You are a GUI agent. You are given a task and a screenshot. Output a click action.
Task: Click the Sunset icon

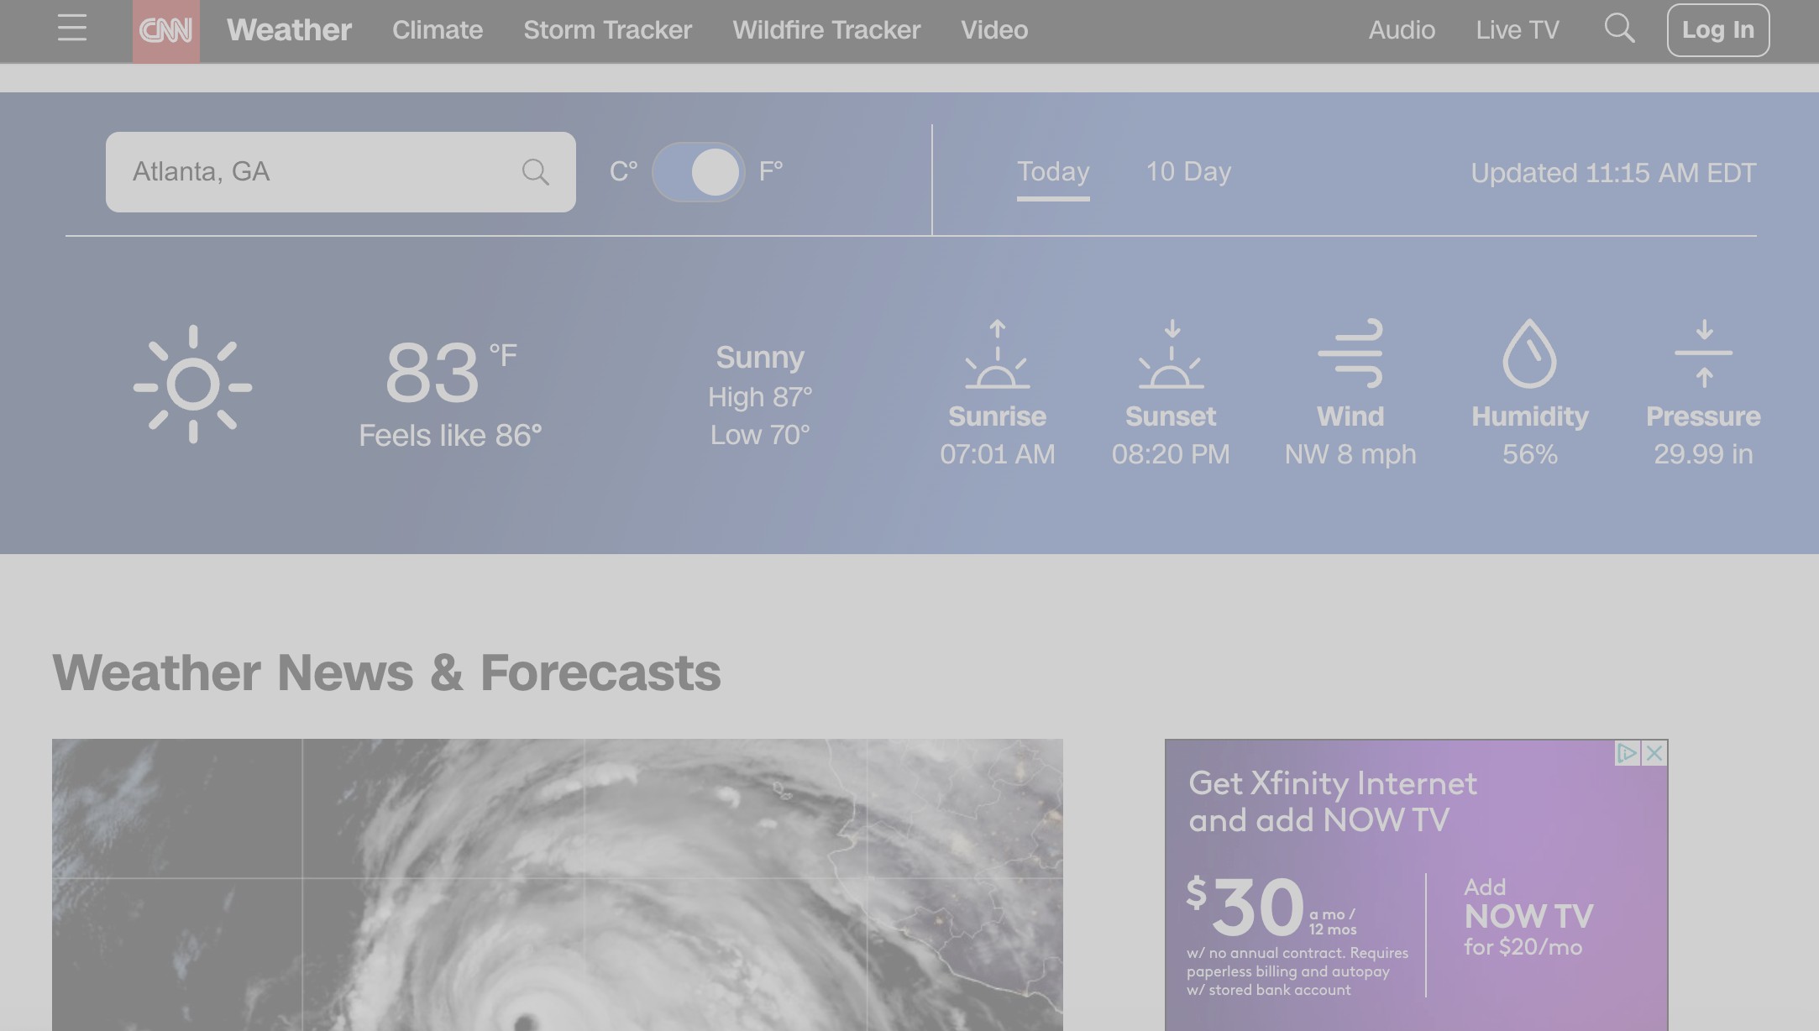[1171, 353]
